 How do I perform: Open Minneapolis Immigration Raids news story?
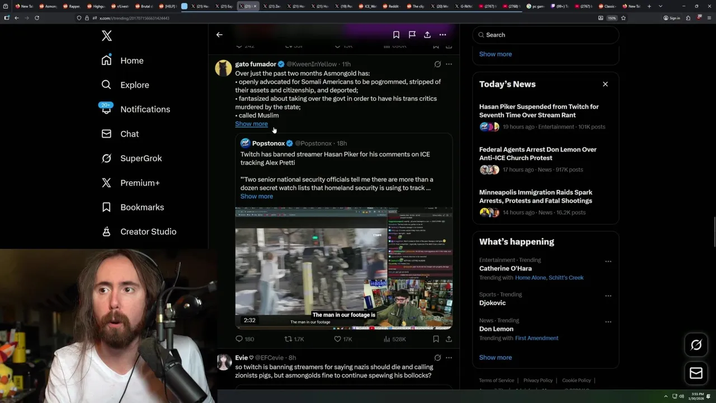click(x=545, y=202)
